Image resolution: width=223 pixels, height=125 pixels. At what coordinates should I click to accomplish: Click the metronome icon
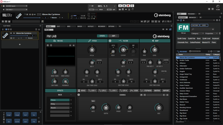129,9
